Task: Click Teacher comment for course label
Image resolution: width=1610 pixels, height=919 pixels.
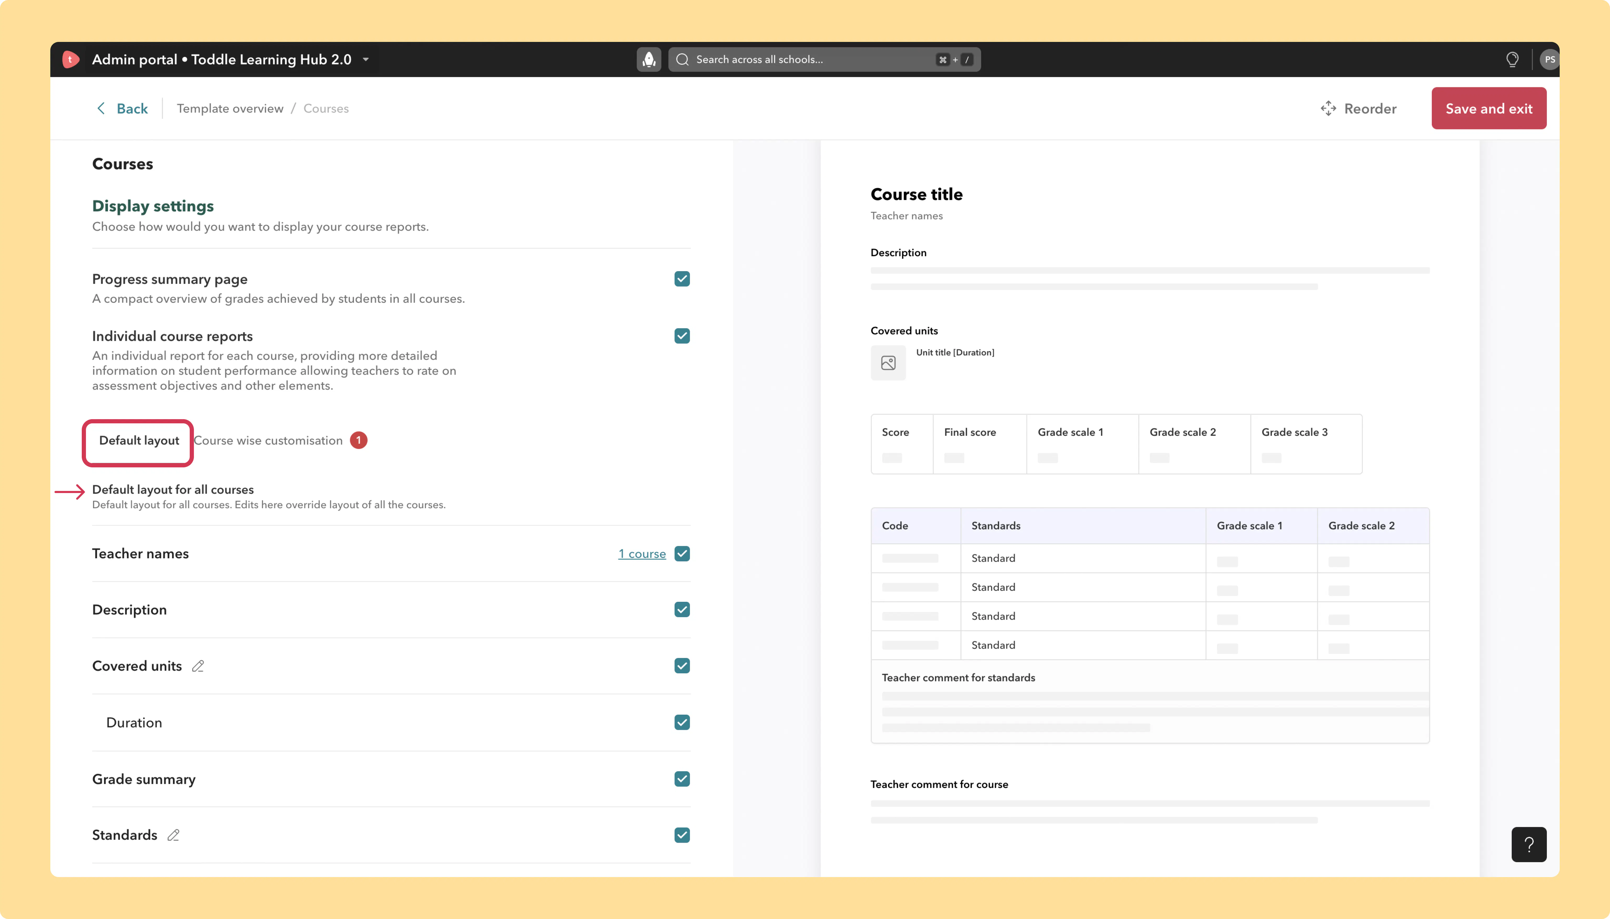Action: click(939, 785)
